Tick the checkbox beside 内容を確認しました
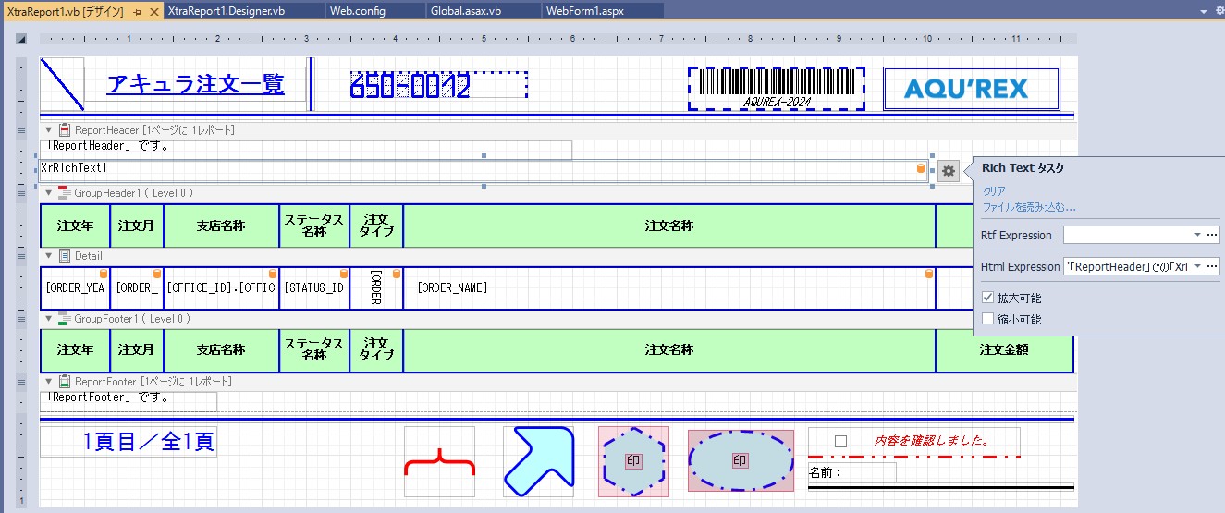 pyautogui.click(x=840, y=441)
